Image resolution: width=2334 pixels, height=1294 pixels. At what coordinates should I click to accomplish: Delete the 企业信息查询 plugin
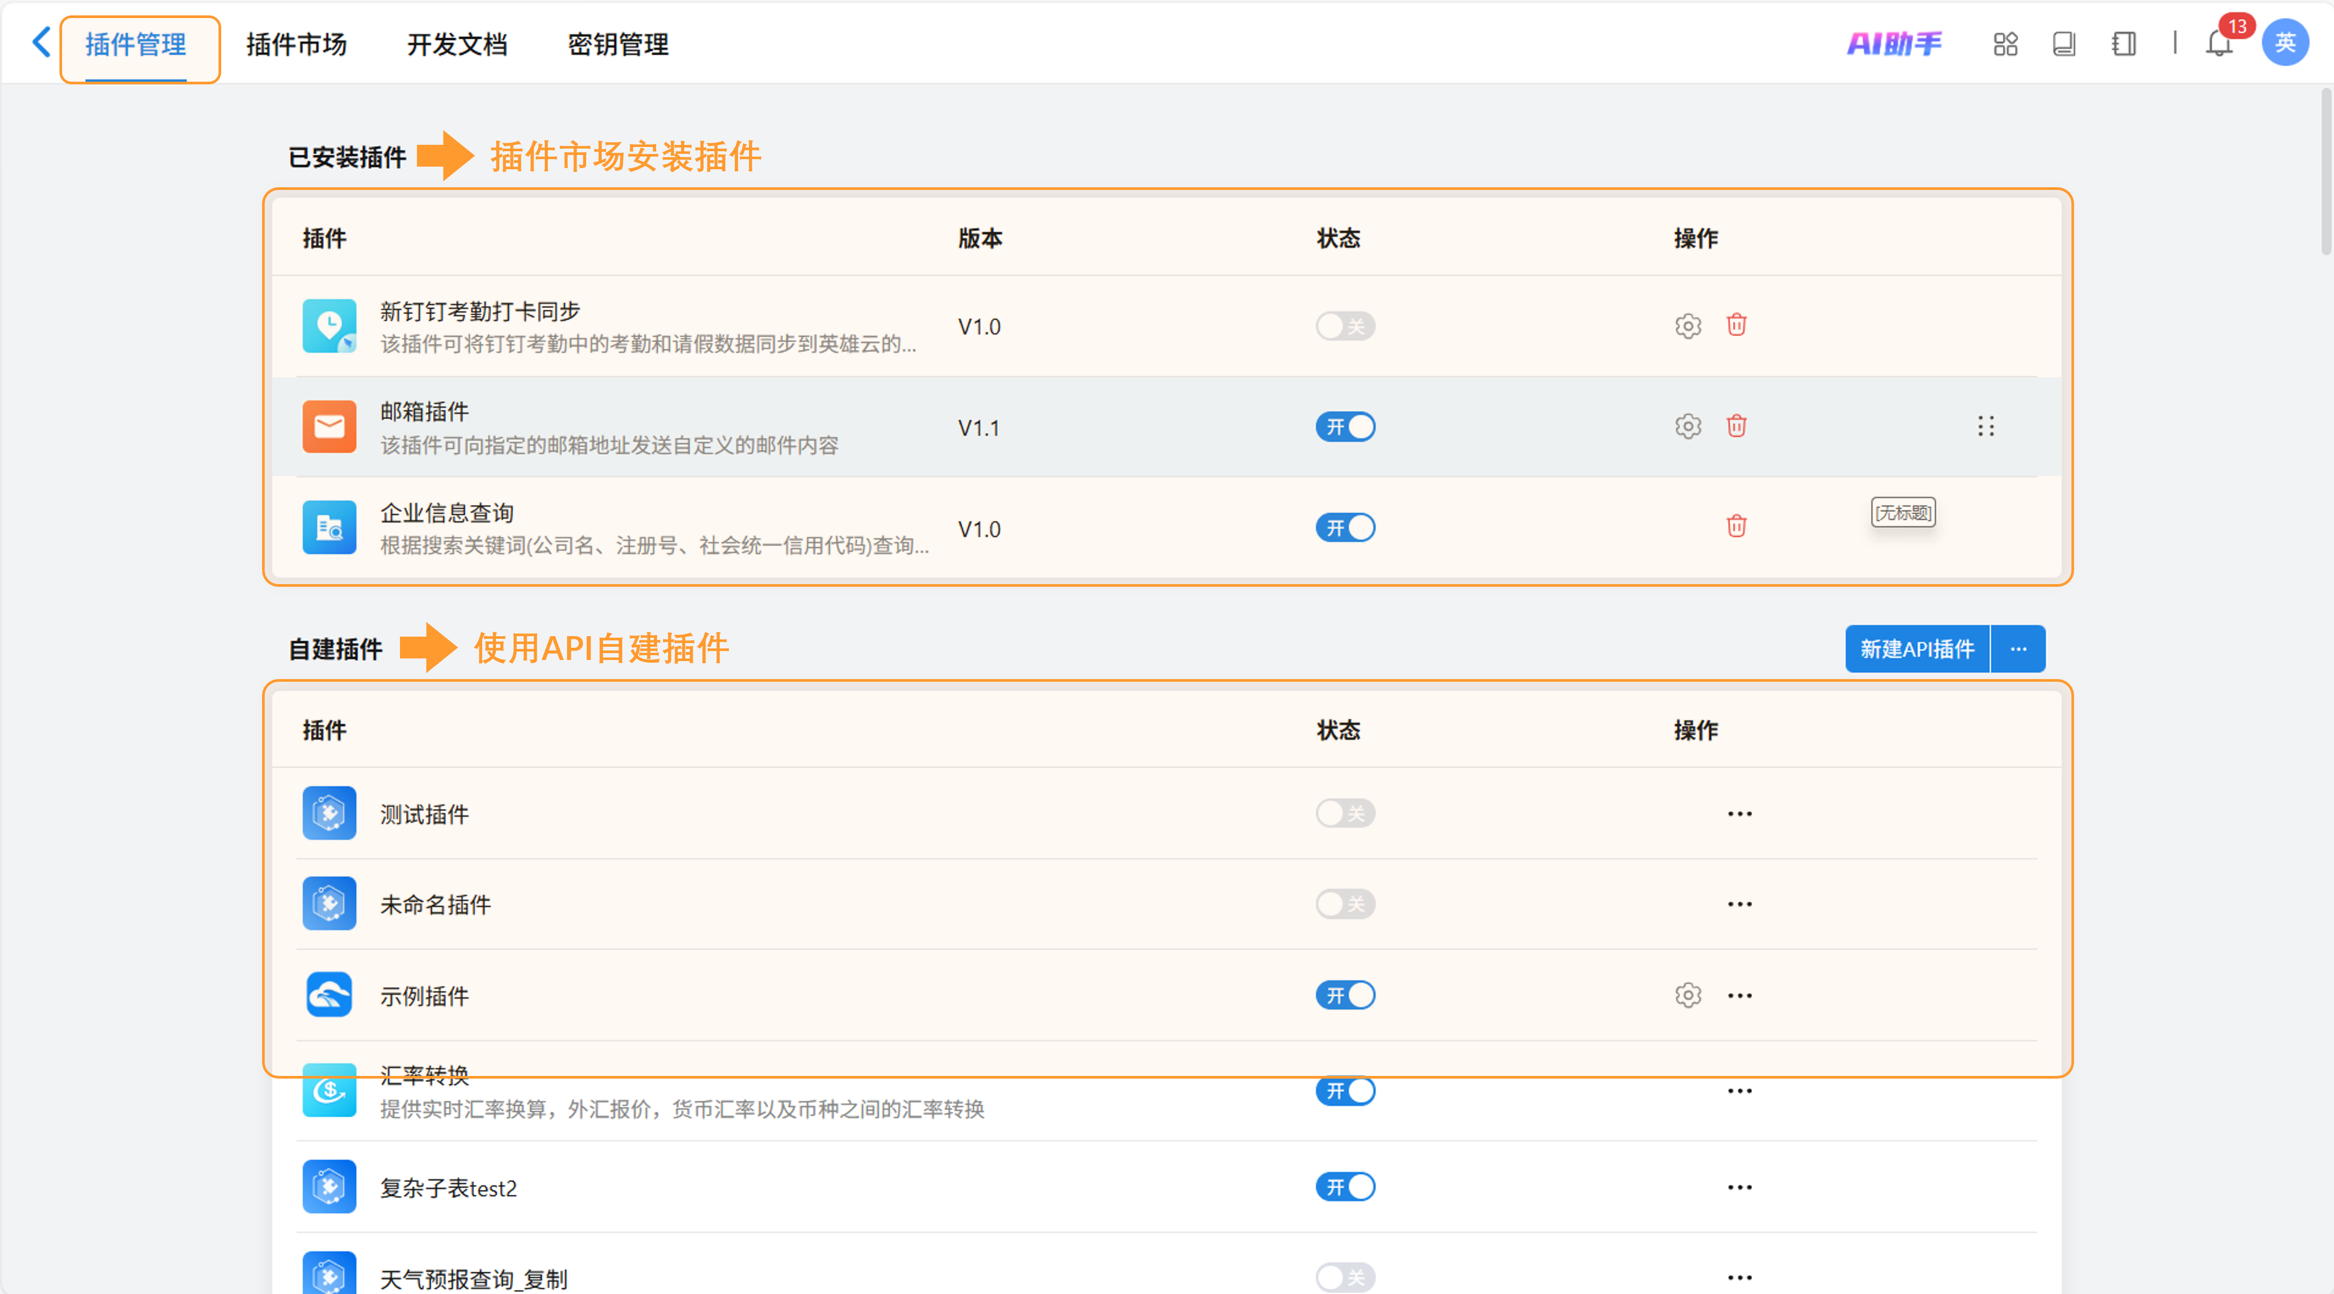[1736, 526]
